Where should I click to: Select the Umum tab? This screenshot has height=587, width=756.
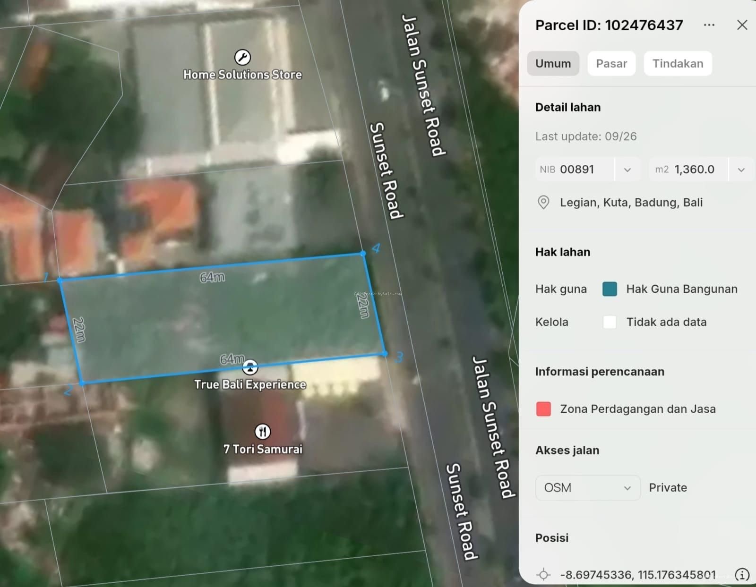553,63
